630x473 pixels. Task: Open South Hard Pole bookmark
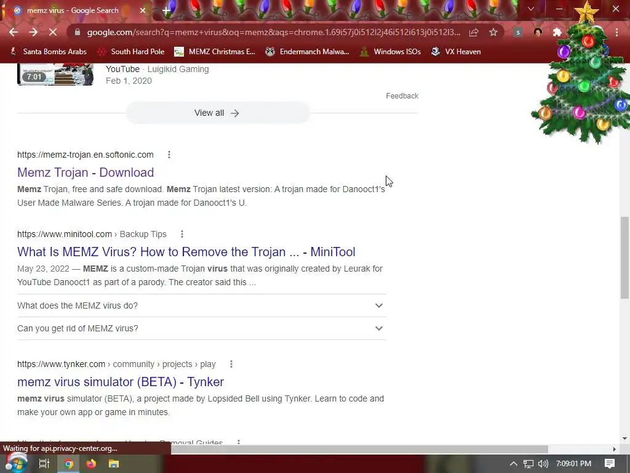(132, 52)
